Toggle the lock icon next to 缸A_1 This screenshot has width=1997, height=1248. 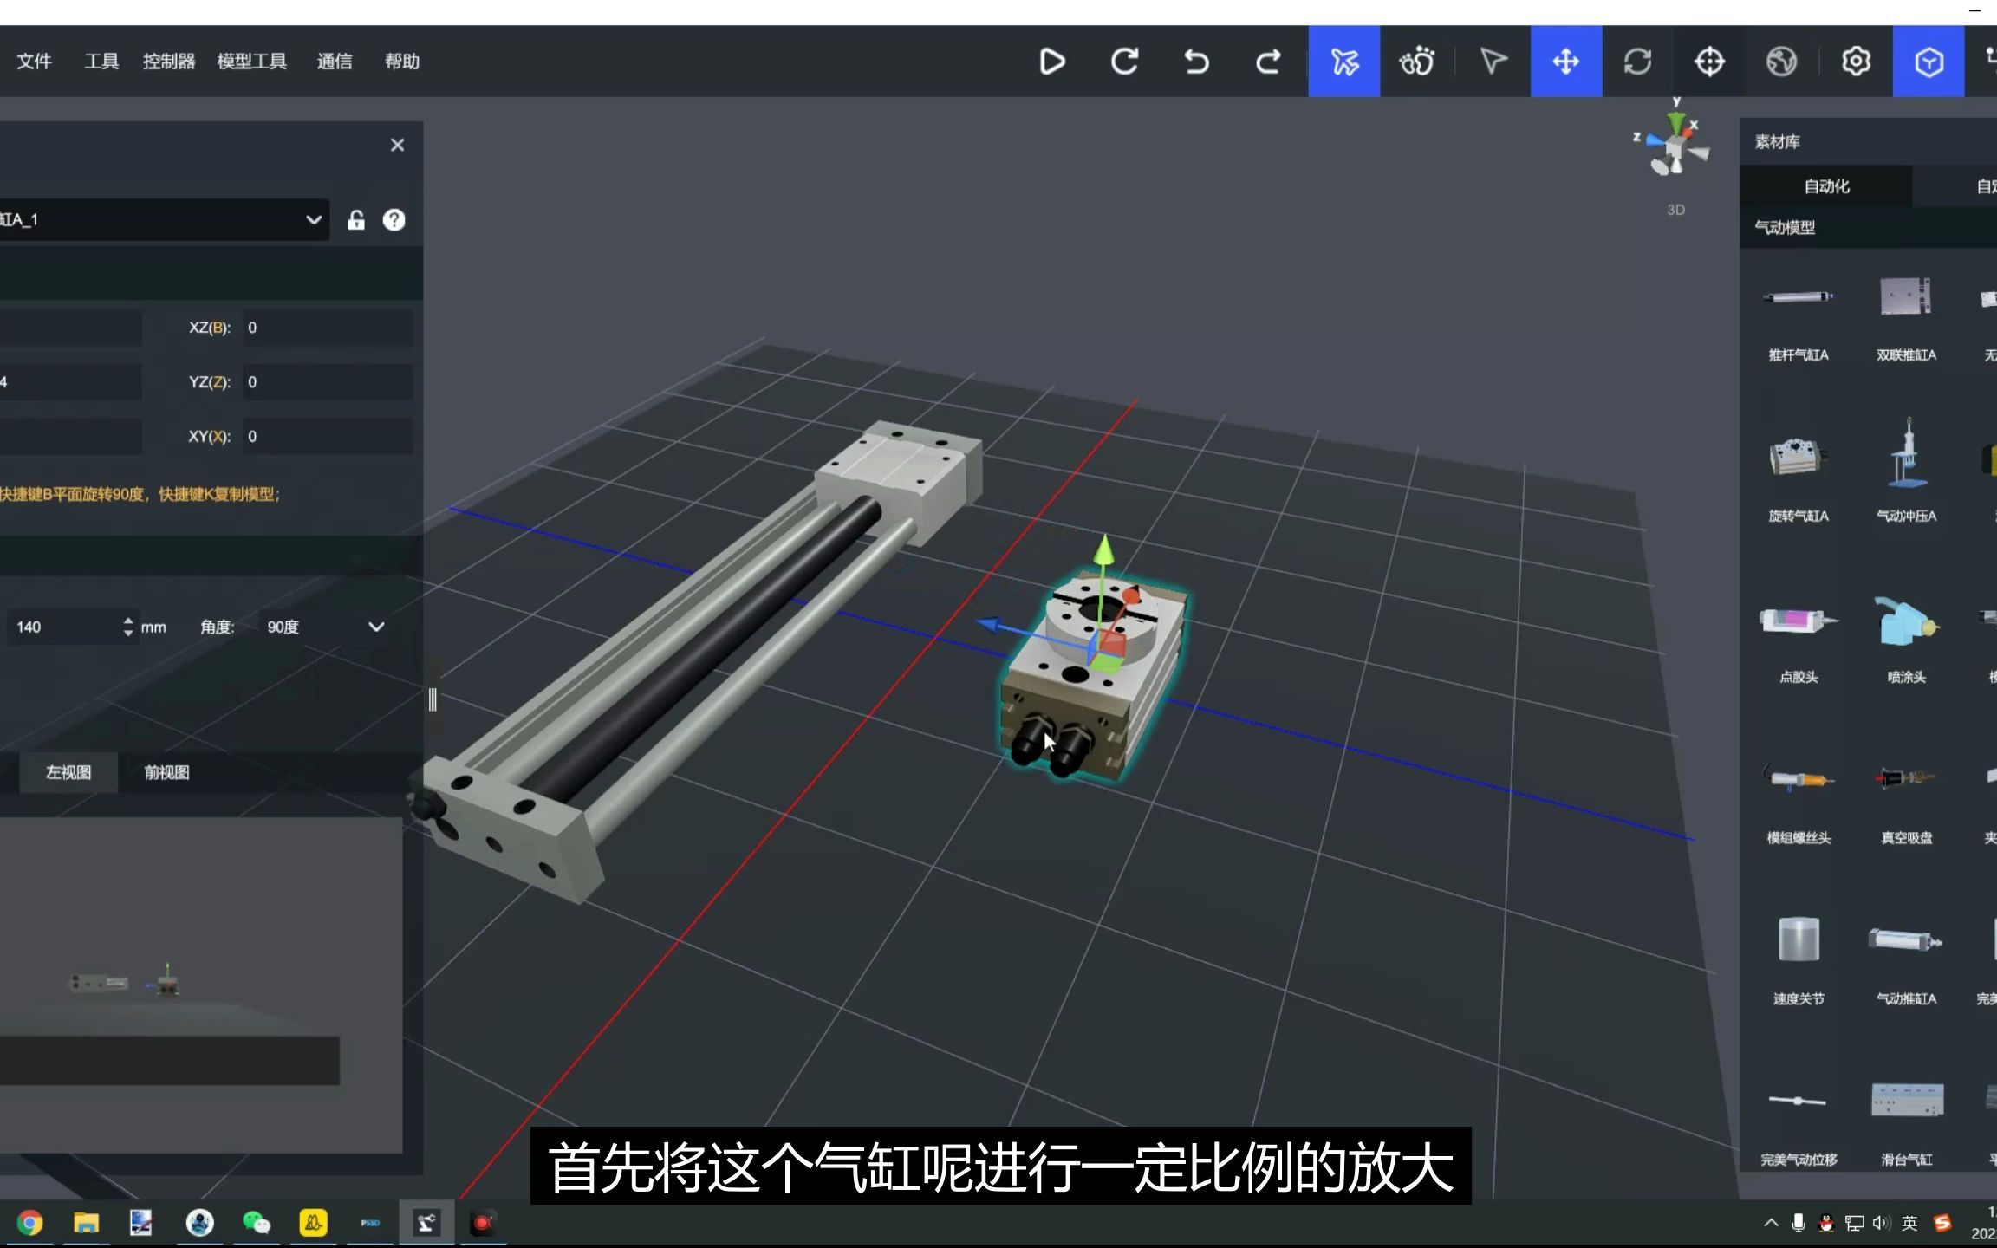[x=355, y=220]
